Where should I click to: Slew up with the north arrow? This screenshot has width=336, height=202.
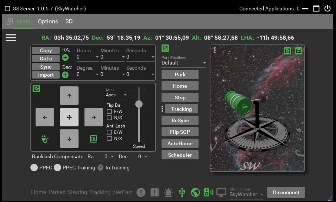[x=69, y=96]
